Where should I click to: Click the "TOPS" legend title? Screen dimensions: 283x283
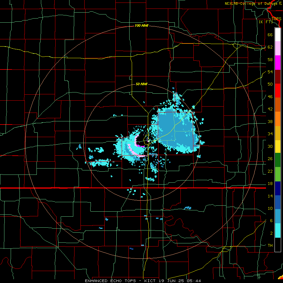[x=276, y=19]
